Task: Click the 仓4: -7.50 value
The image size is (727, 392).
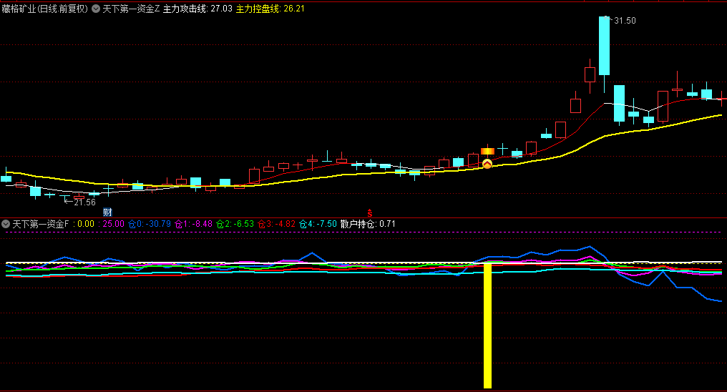Action: point(318,224)
